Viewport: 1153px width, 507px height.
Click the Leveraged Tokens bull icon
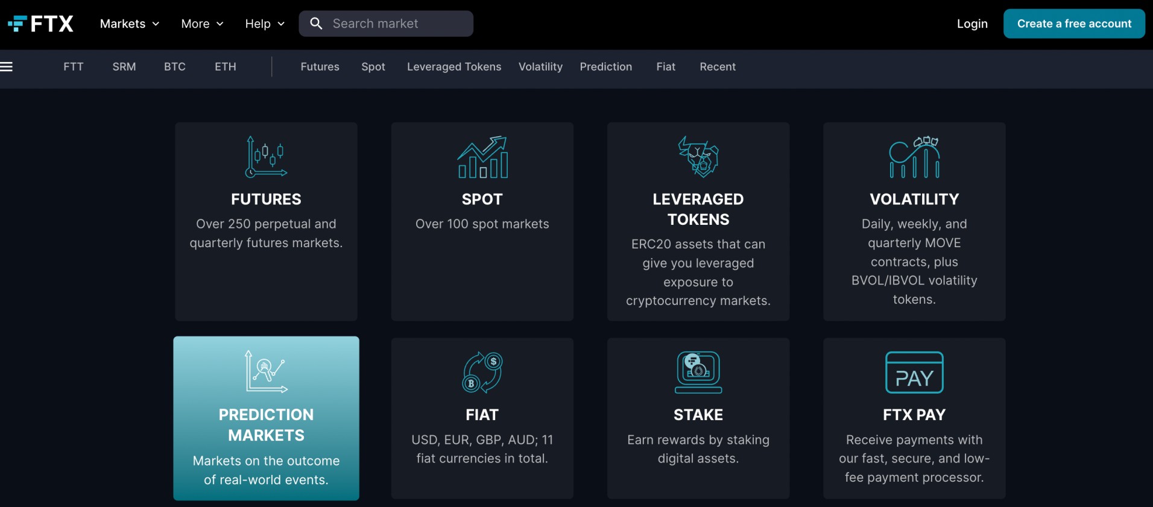coord(698,157)
